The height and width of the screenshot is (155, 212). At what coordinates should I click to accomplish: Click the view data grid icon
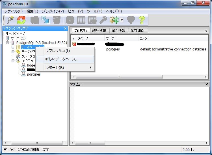[x=81, y=20]
